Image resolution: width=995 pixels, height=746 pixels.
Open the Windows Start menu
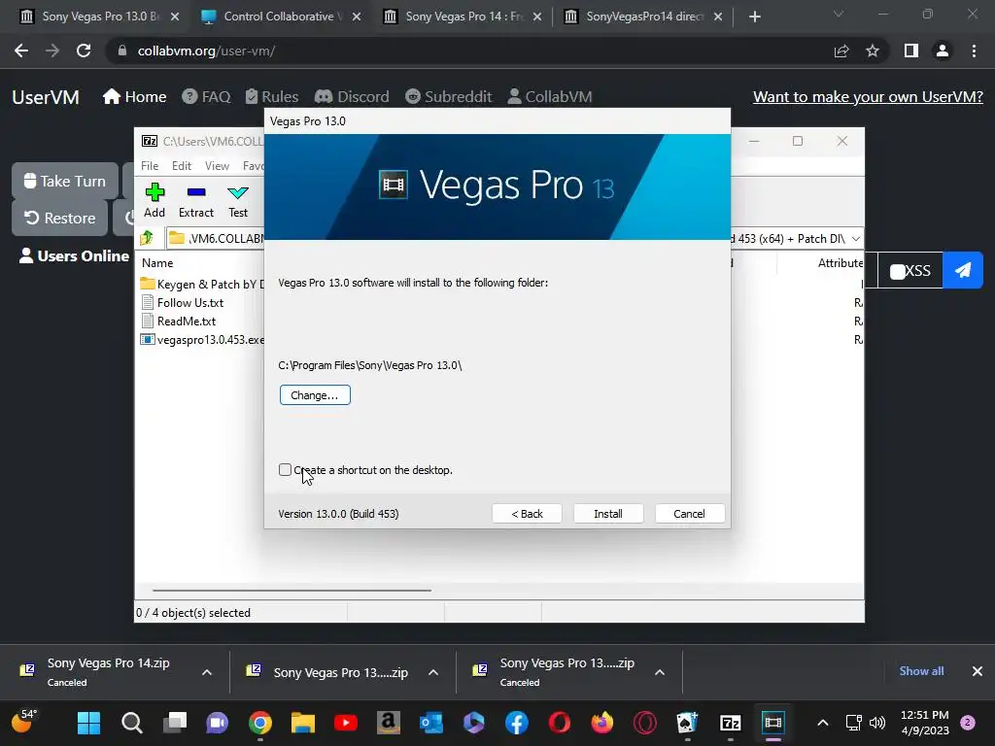click(x=88, y=723)
